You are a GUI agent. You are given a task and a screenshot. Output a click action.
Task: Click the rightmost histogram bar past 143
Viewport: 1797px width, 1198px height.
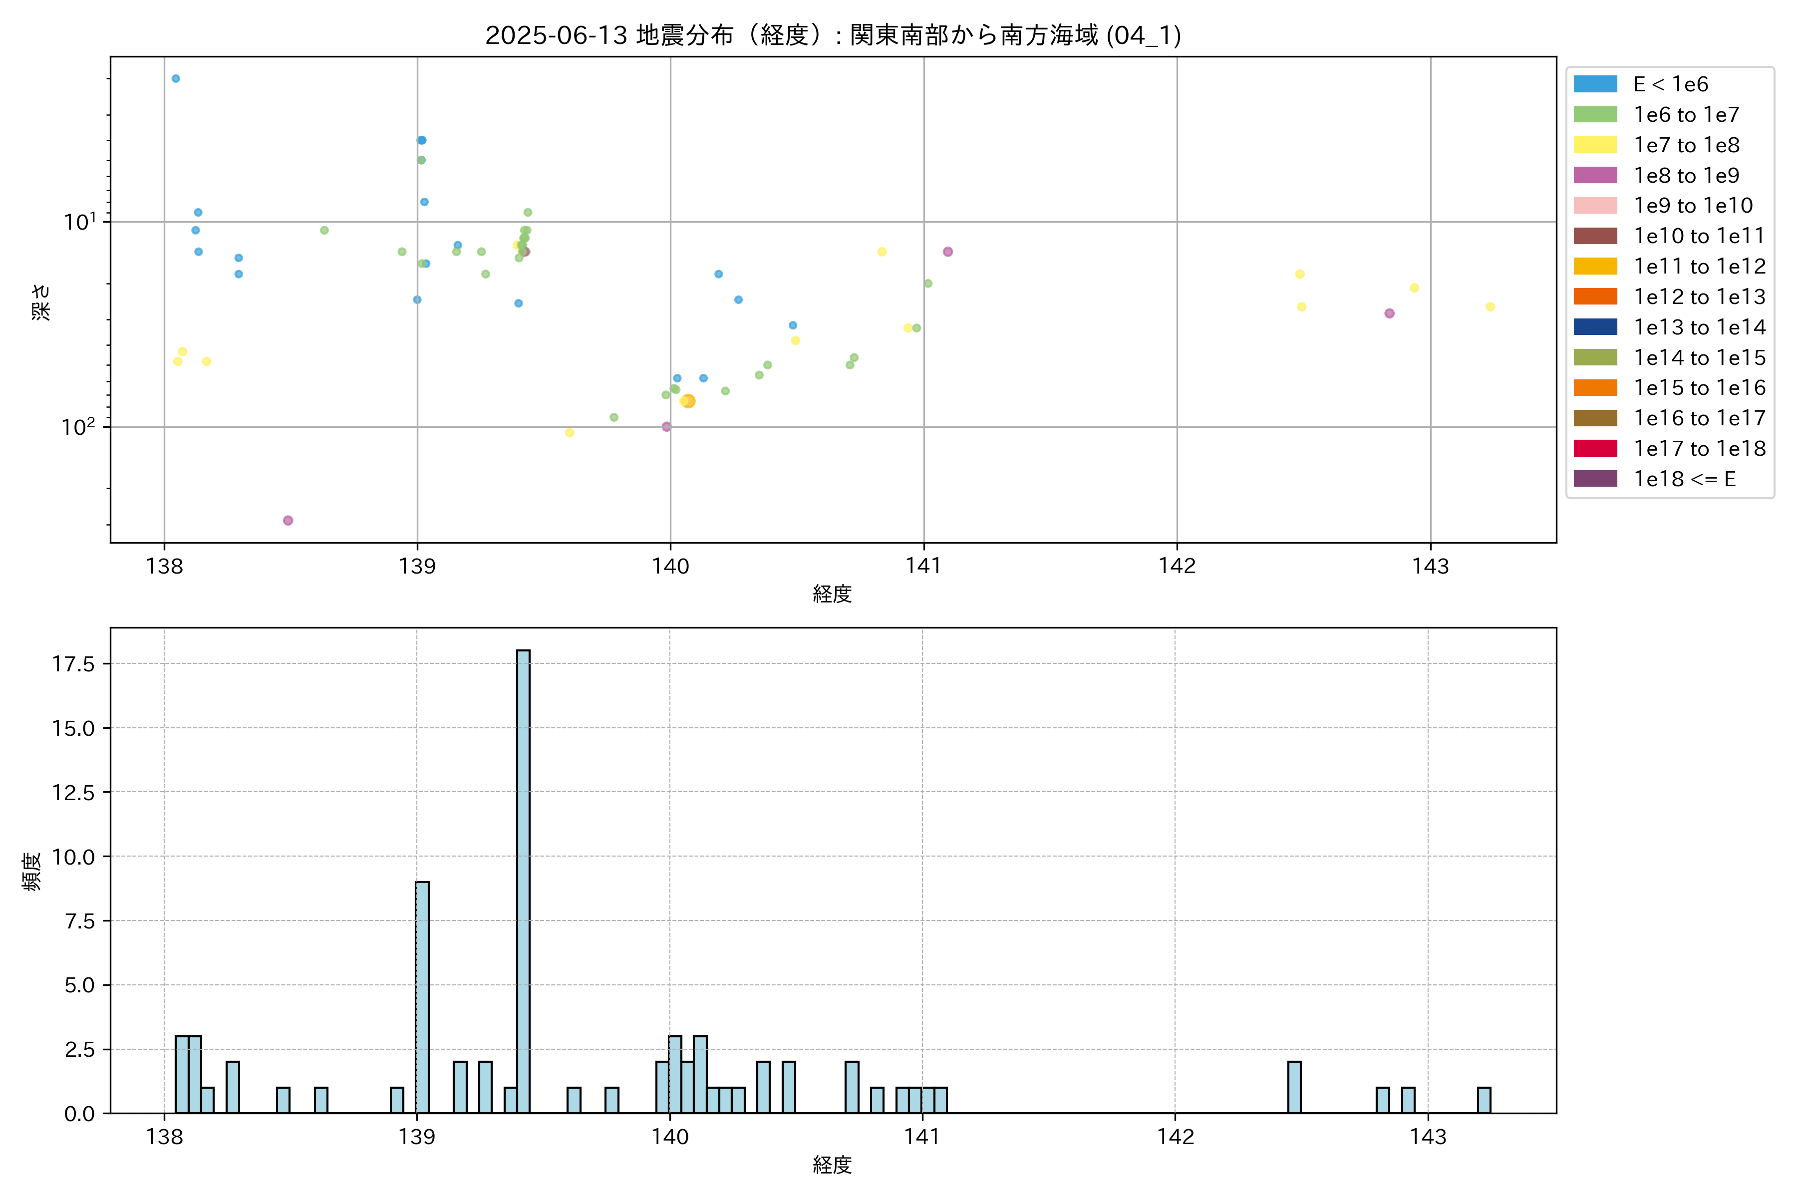click(x=1484, y=1100)
